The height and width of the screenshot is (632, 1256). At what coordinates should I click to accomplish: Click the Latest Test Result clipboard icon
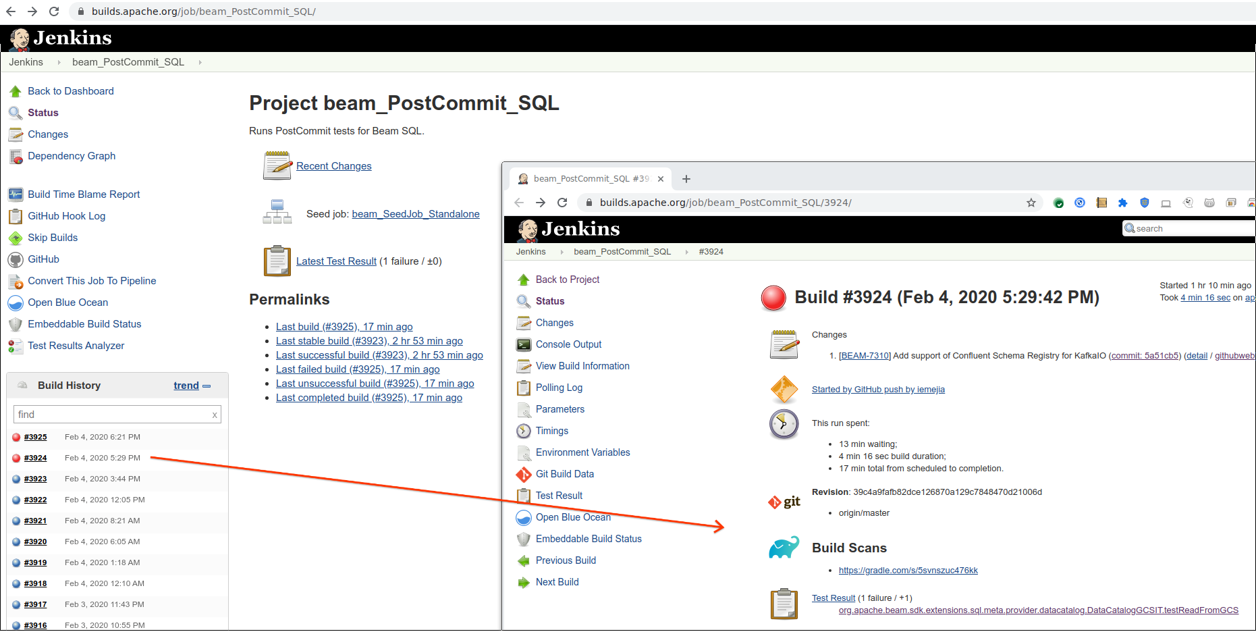click(277, 261)
